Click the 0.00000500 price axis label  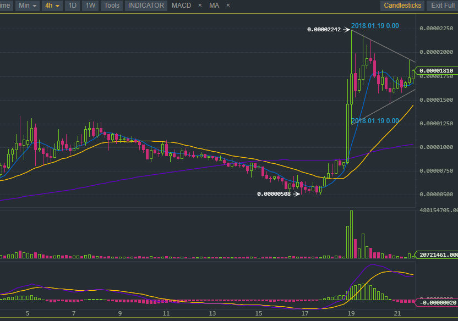coord(437,194)
